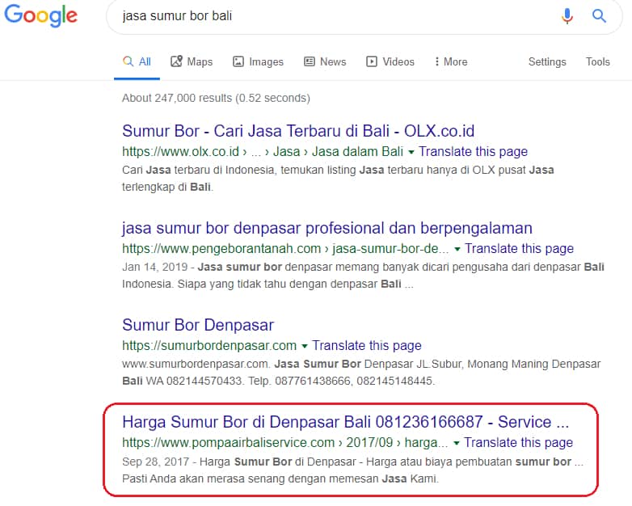This screenshot has height=506, width=632.
Task: Expand dropdown arrow next to sumurbordenpasar.com URL
Action: 305,346
